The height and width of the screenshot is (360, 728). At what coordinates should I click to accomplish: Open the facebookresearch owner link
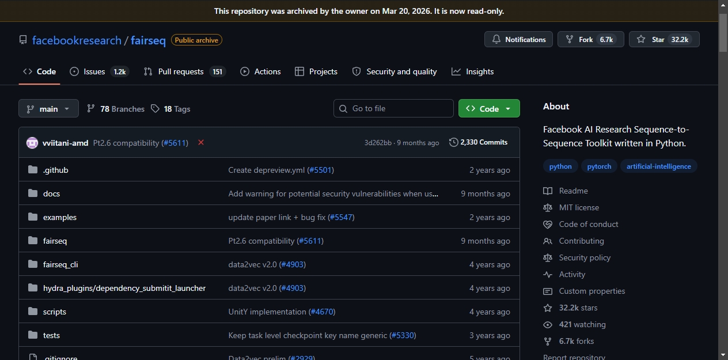click(x=77, y=40)
